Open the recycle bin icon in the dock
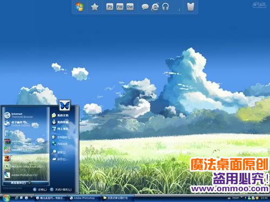This screenshot has width=270, height=202. [x=191, y=7]
